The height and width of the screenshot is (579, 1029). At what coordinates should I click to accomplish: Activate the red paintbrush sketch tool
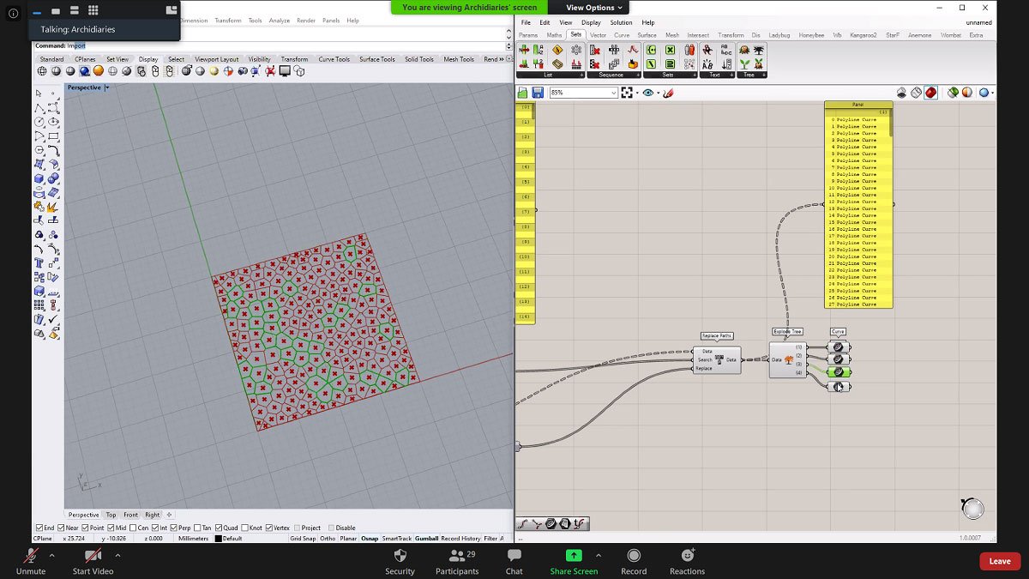coord(669,93)
